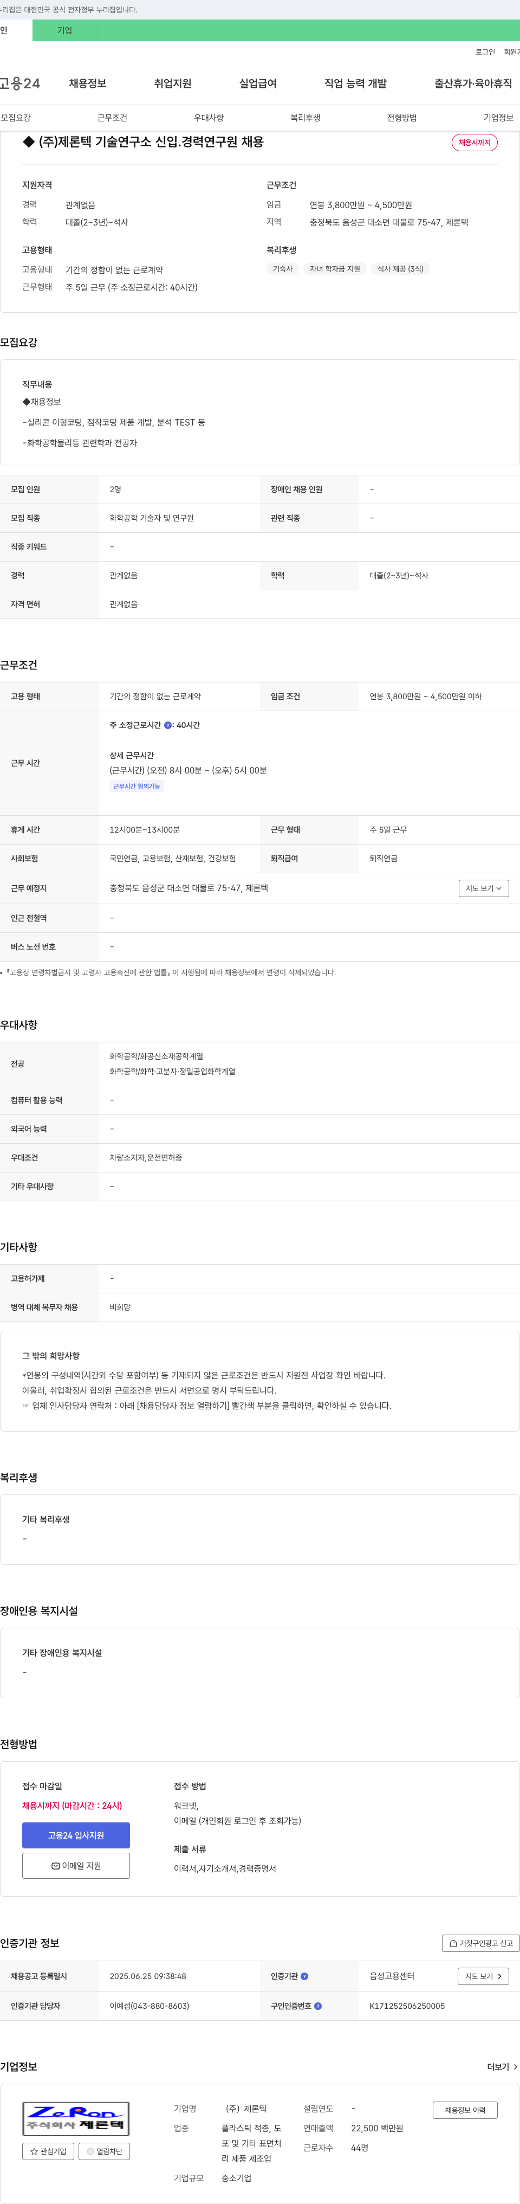This screenshot has width=520, height=2204.
Task: Click the 로그인 link
Action: [485, 52]
